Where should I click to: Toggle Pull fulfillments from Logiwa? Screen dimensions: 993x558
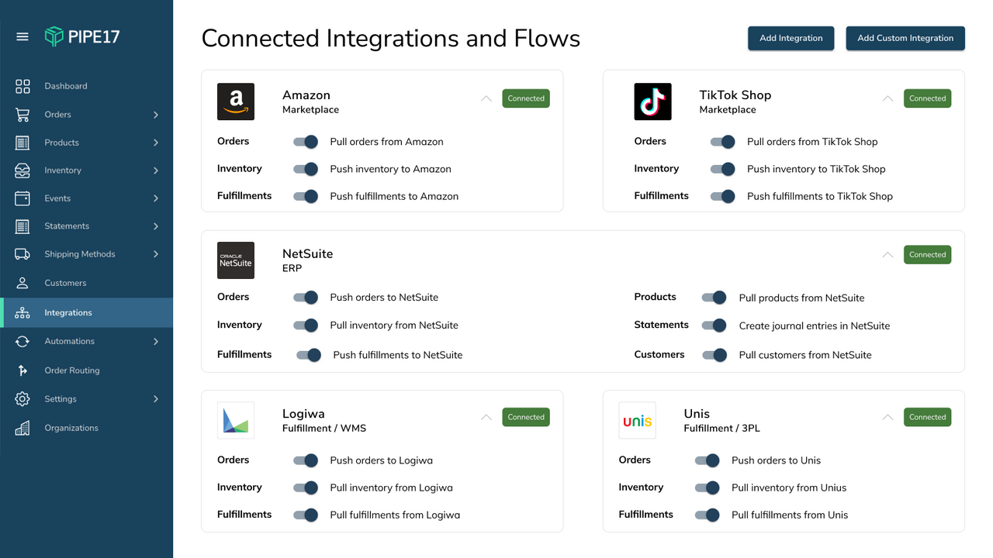306,515
